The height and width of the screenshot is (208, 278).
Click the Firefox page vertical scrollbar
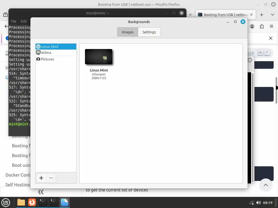pyautogui.click(x=276, y=90)
